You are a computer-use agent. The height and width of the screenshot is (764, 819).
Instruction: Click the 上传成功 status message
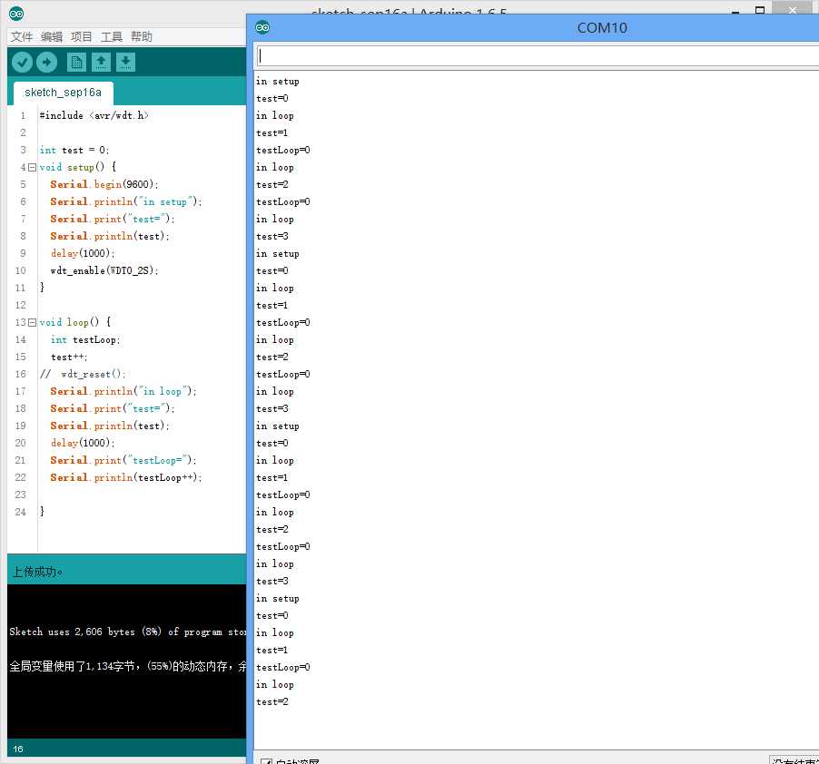coord(37,572)
